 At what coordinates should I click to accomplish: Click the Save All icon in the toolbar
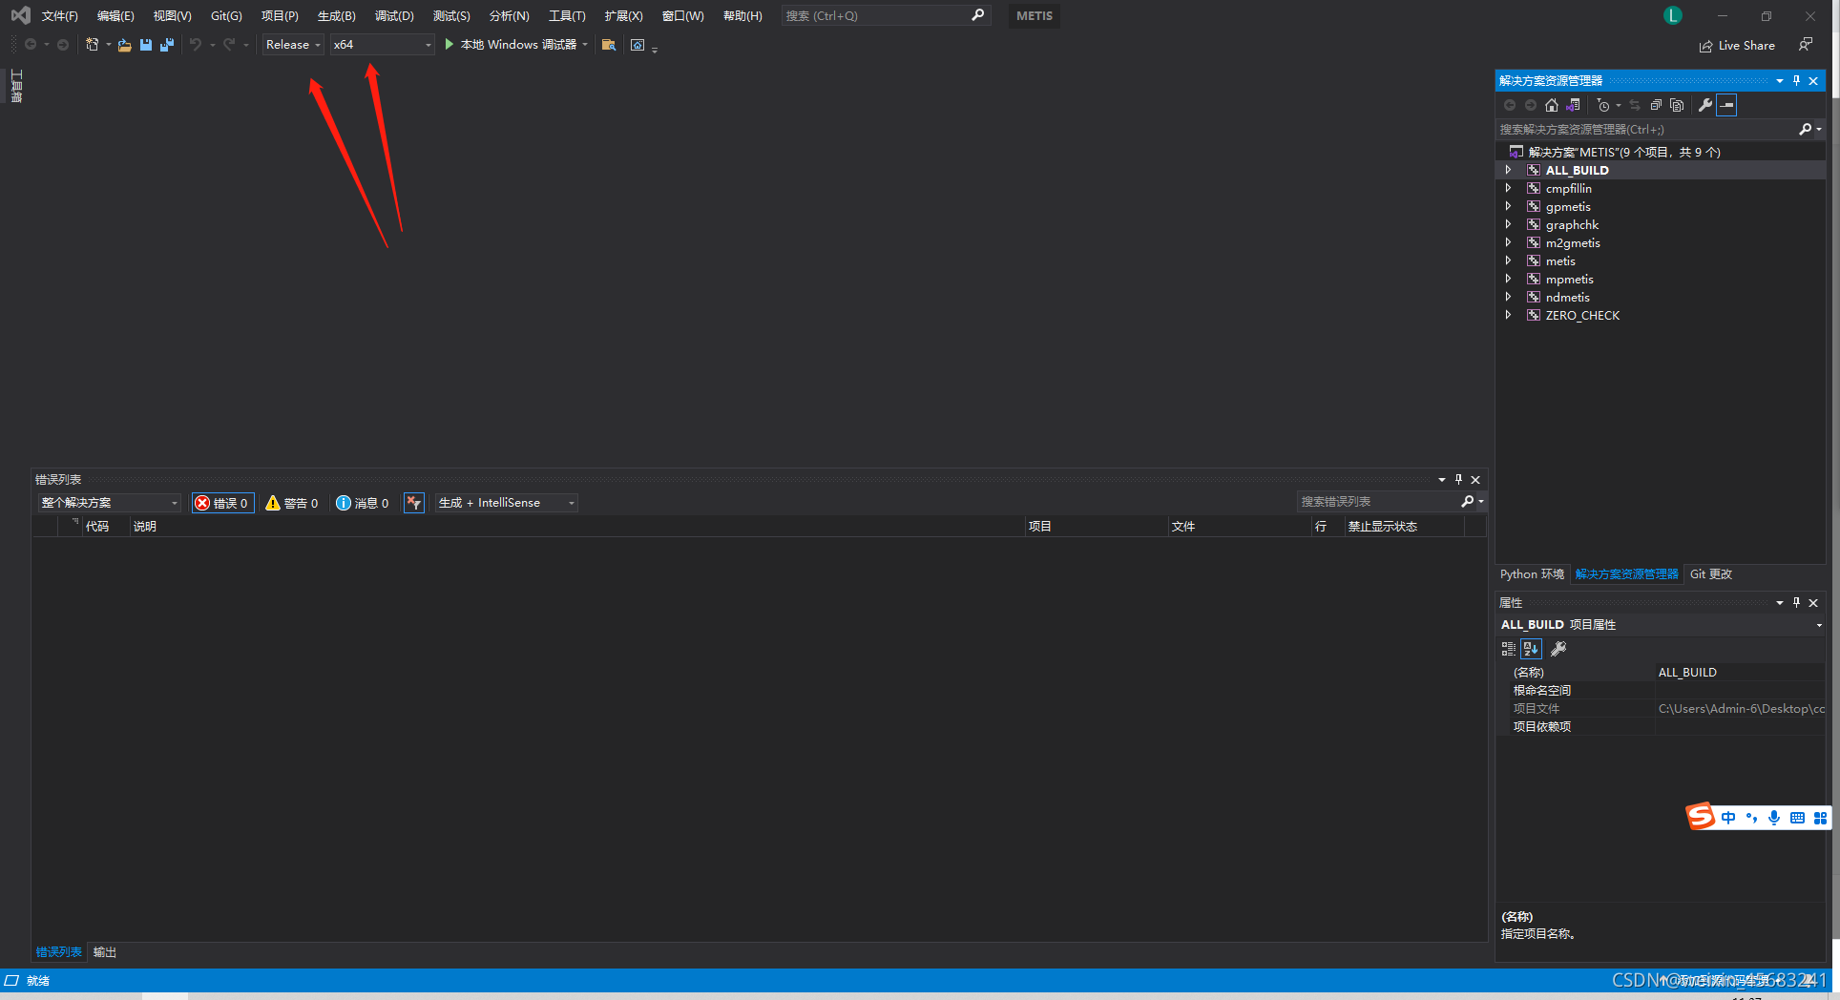tap(167, 44)
